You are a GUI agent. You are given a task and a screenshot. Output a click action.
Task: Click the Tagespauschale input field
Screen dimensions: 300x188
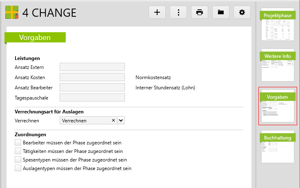(92, 97)
